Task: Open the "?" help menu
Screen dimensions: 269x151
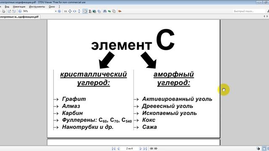Action: click(59, 7)
